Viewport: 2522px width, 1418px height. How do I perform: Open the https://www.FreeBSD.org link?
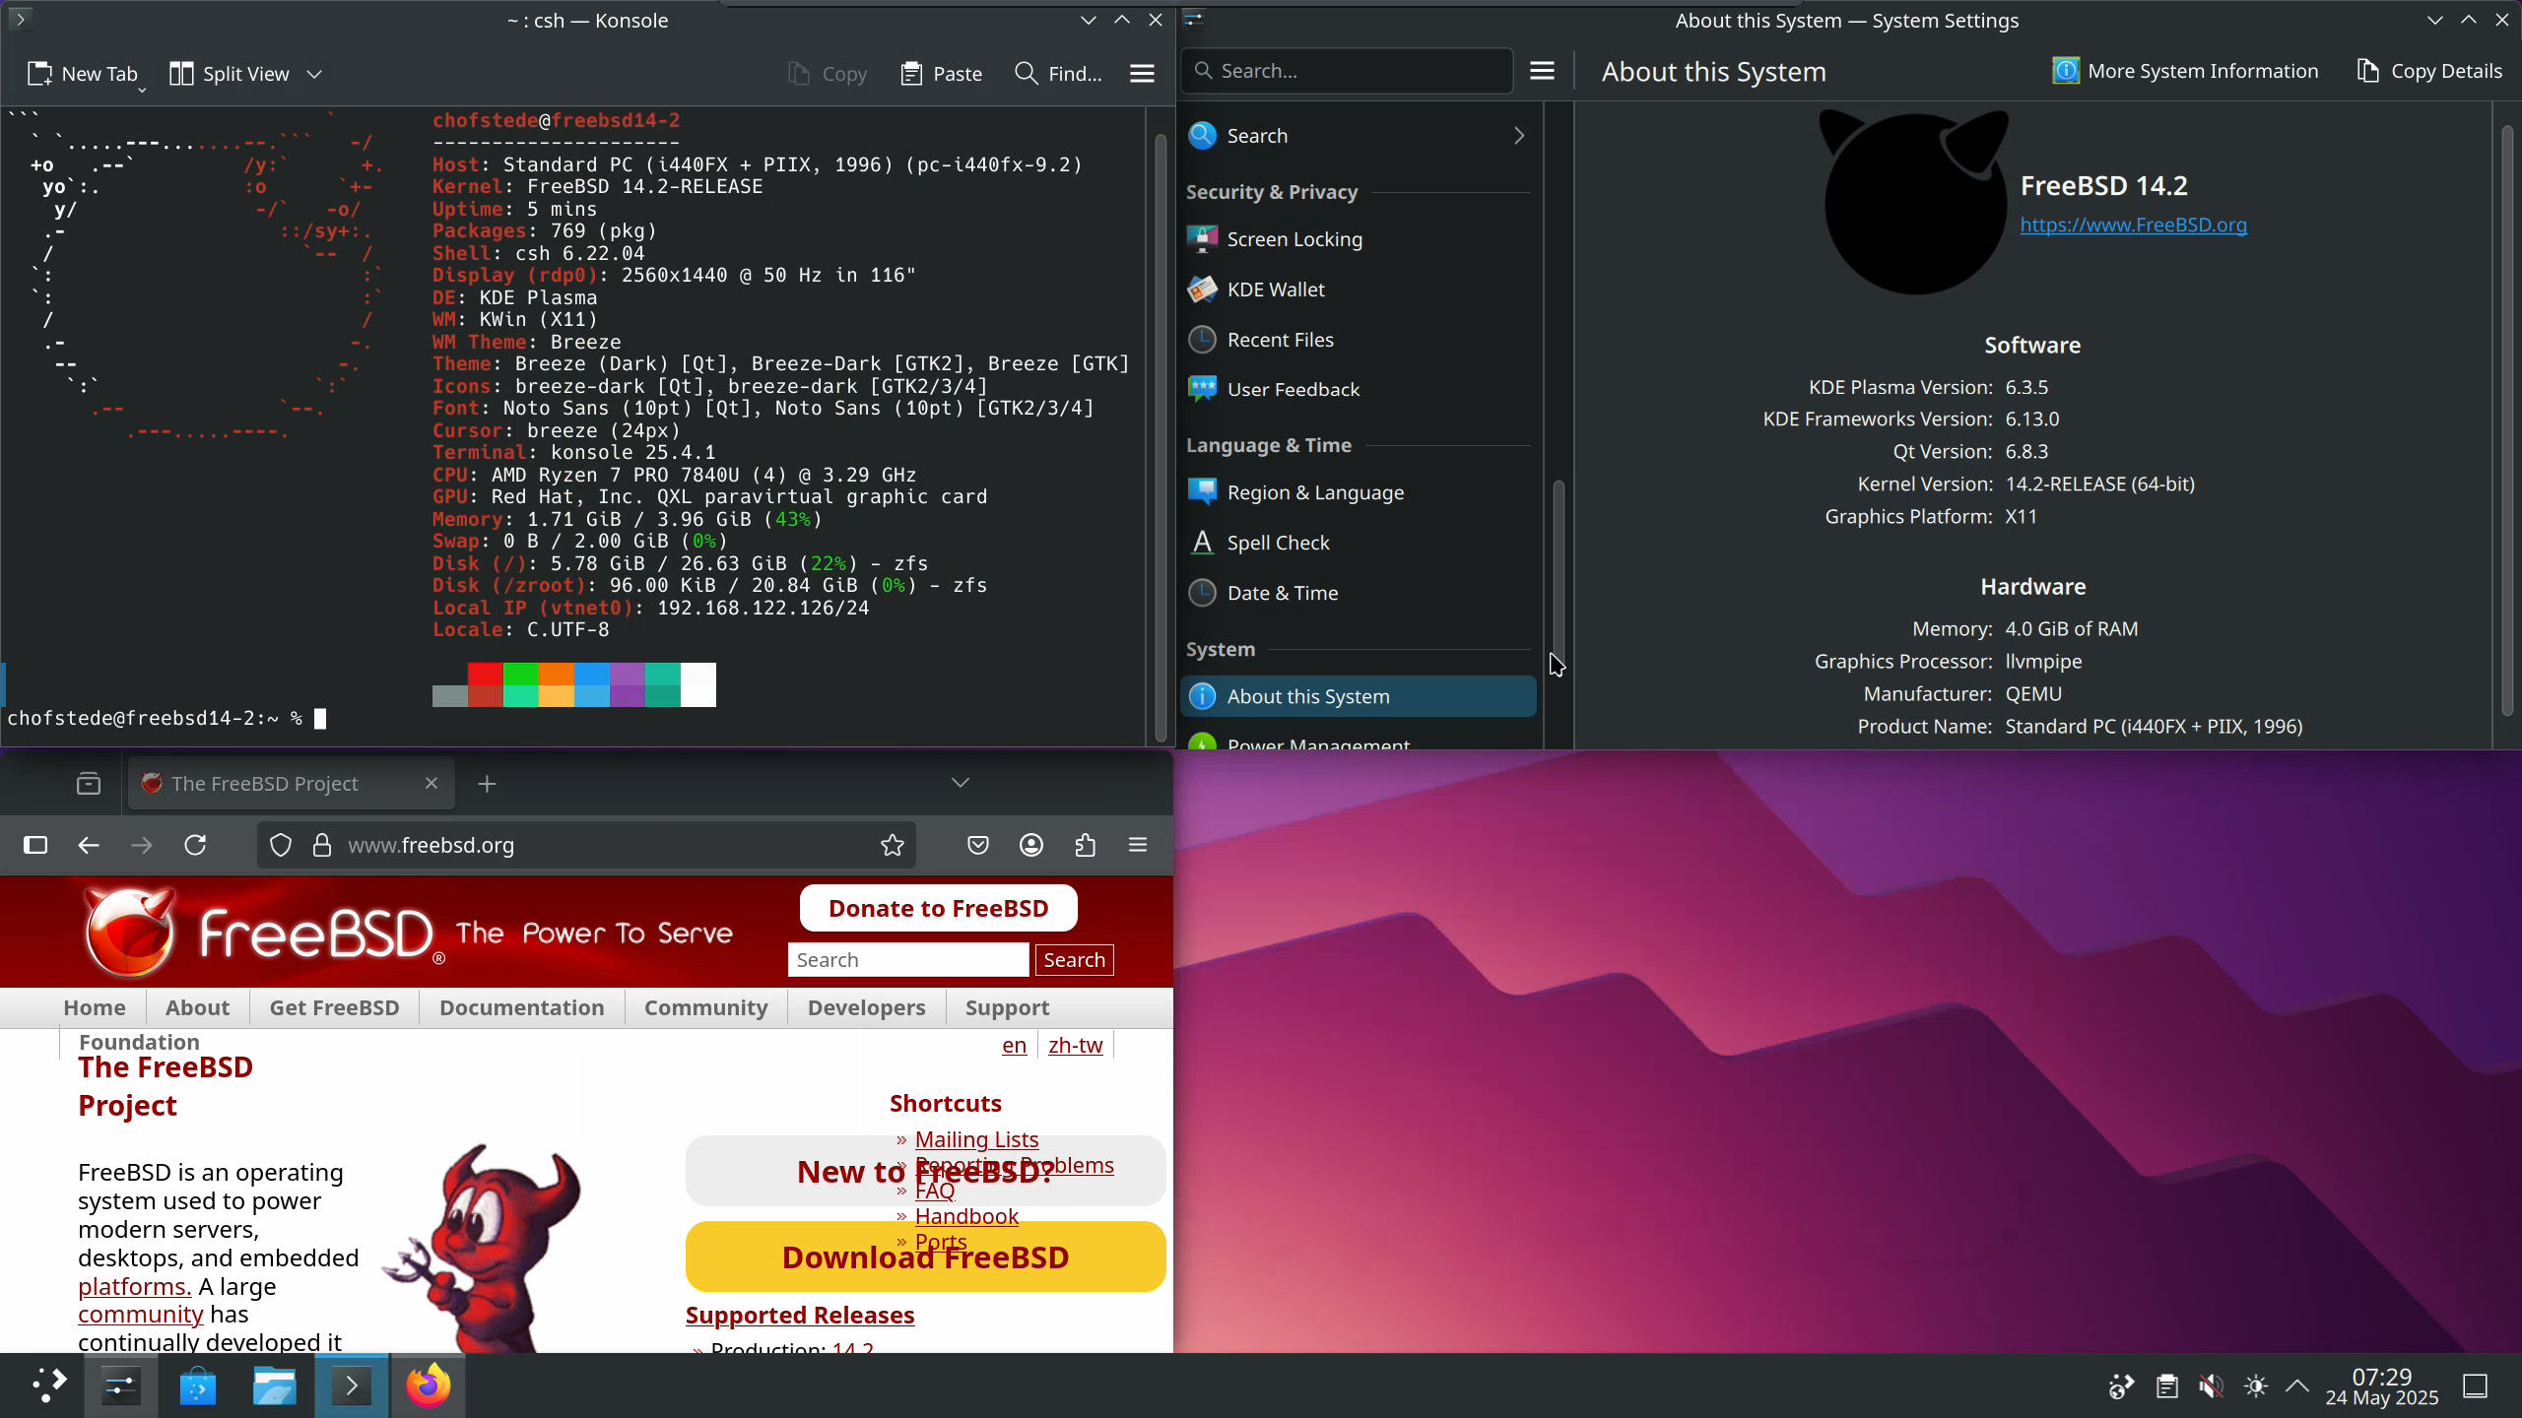click(2133, 226)
